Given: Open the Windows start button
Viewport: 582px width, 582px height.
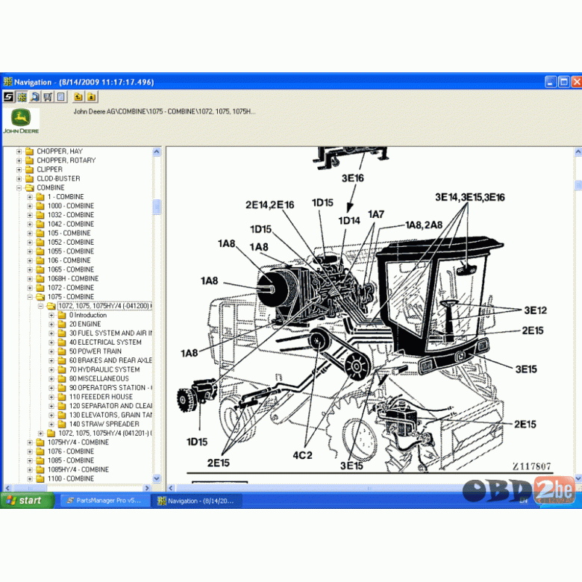Looking at the screenshot, I should [27, 501].
